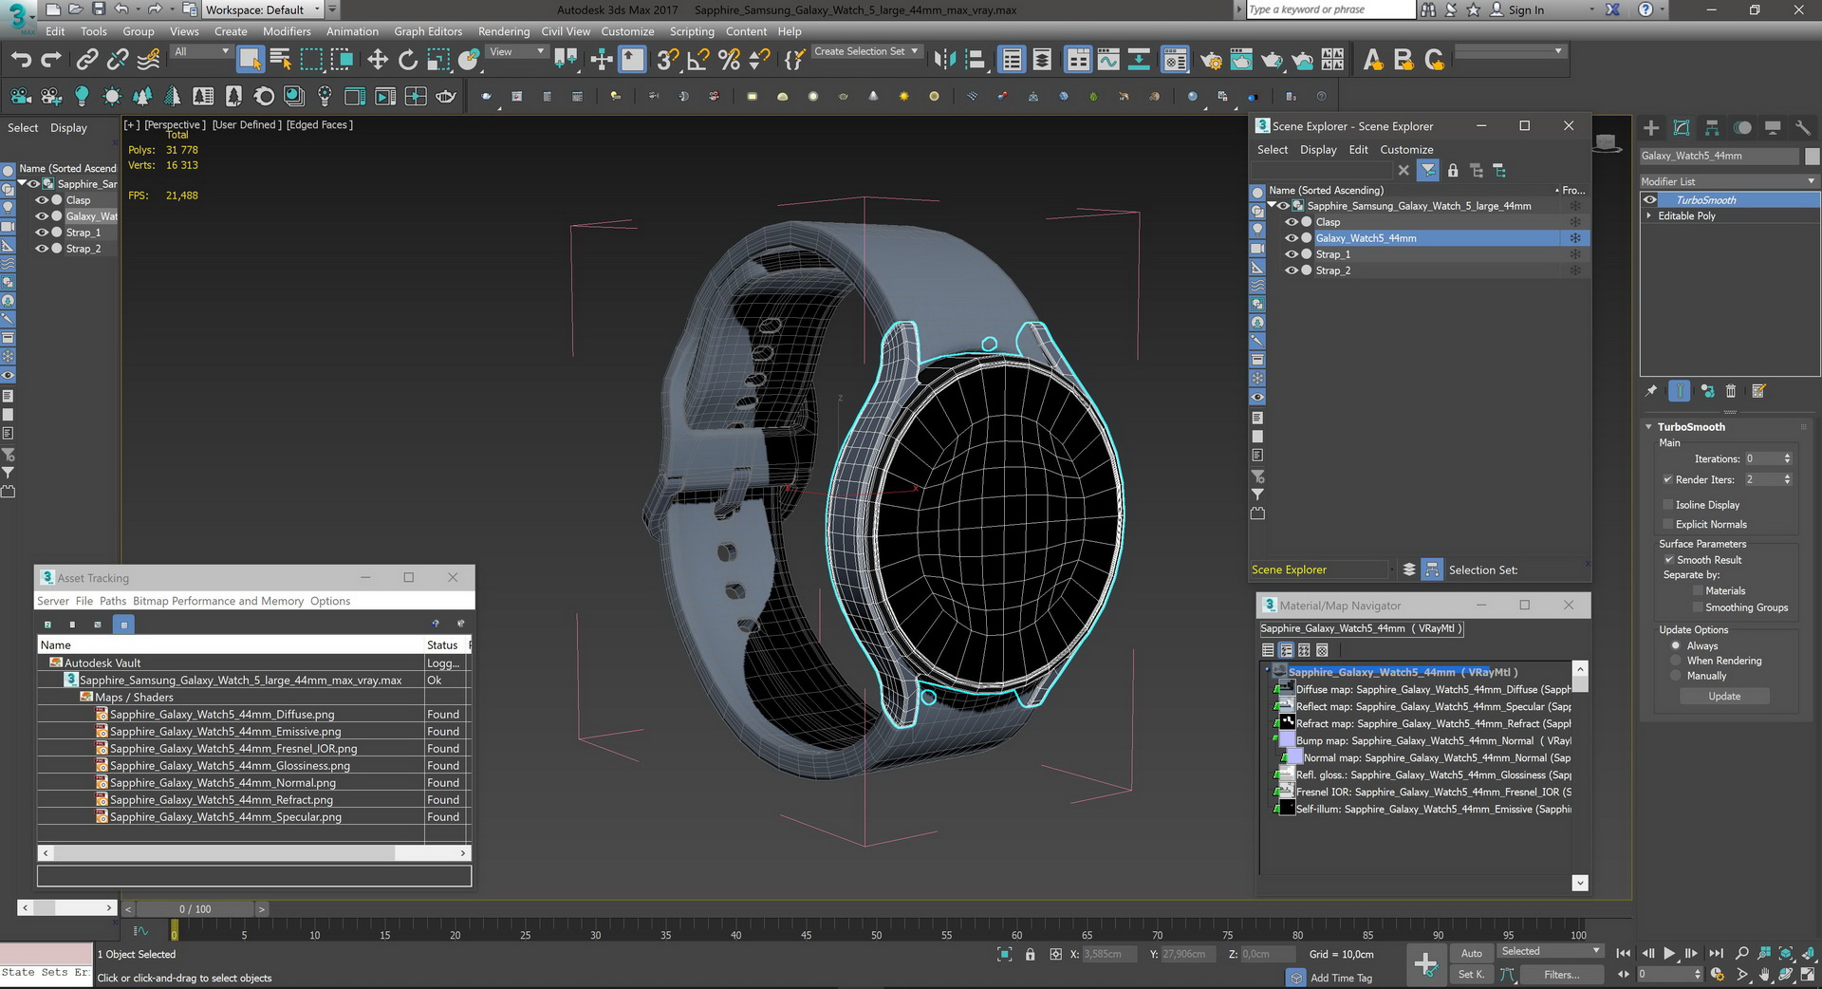Image resolution: width=1822 pixels, height=989 pixels.
Task: Open the Modify tab in command panel
Action: pos(1682,128)
